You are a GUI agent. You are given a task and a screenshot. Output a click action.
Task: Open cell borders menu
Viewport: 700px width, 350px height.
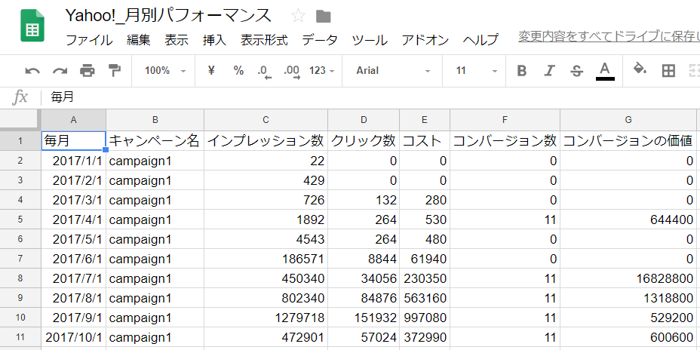click(668, 71)
